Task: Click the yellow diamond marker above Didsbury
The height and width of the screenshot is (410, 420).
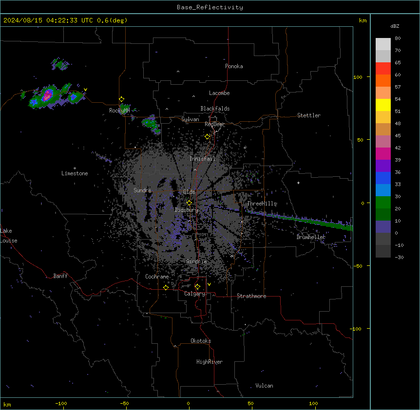Action: [x=189, y=203]
